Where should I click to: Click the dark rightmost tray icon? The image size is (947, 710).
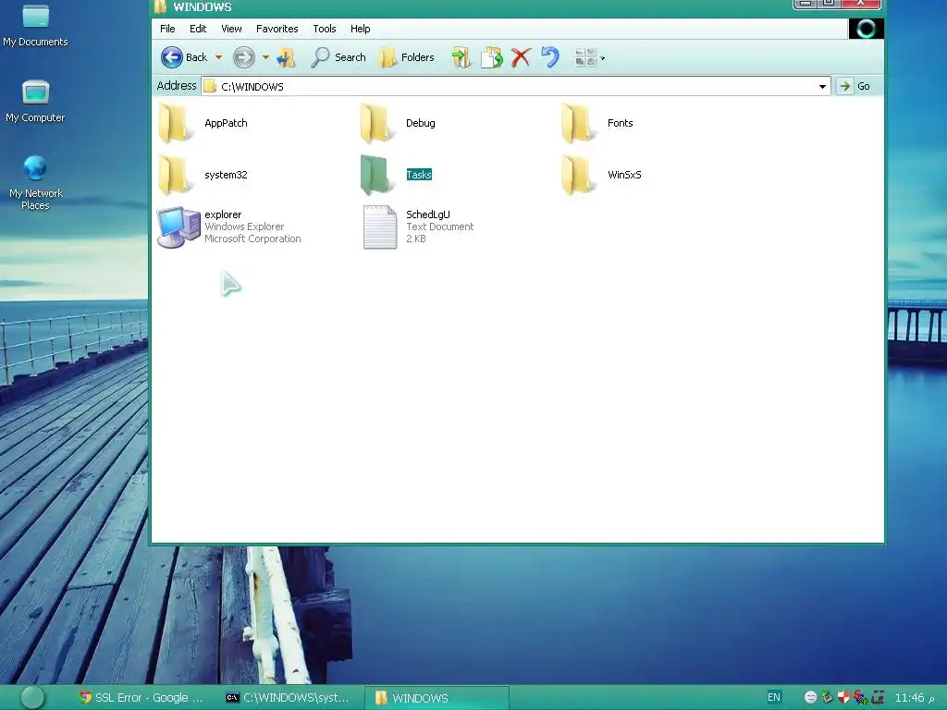(878, 697)
